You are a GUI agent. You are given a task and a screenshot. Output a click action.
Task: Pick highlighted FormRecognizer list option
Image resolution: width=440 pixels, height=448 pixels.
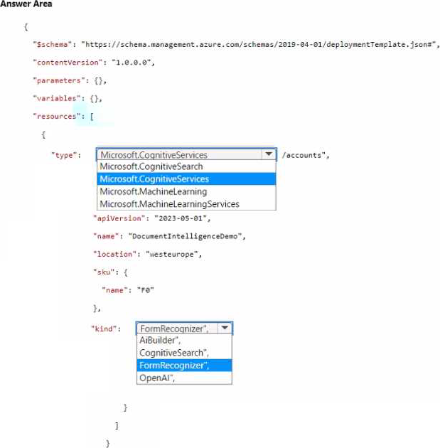(x=184, y=366)
